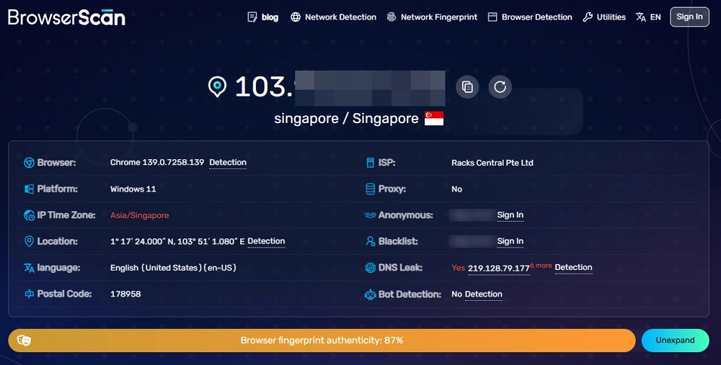This screenshot has height=365, width=721.
Task: Click the Postal Code icon
Action: click(29, 294)
